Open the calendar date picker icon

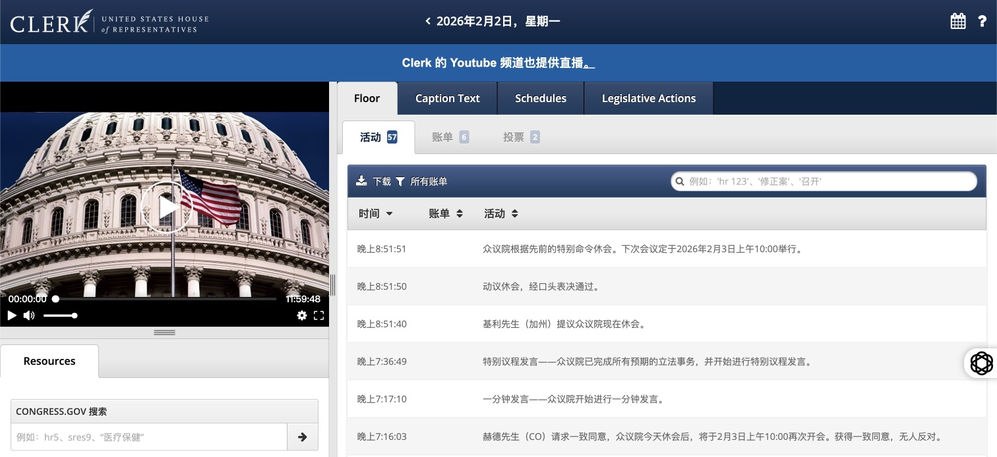(958, 21)
